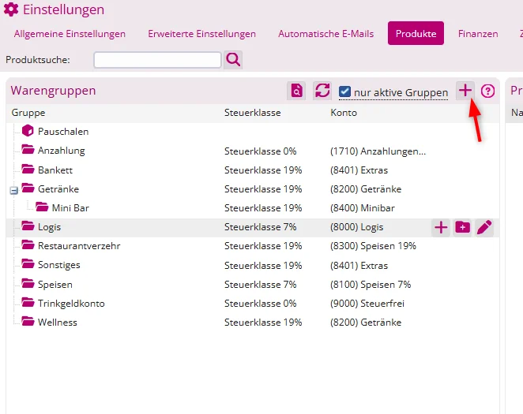Viewport: 523px width, 414px height.
Task: Select the Speisen group
Action: click(x=55, y=285)
